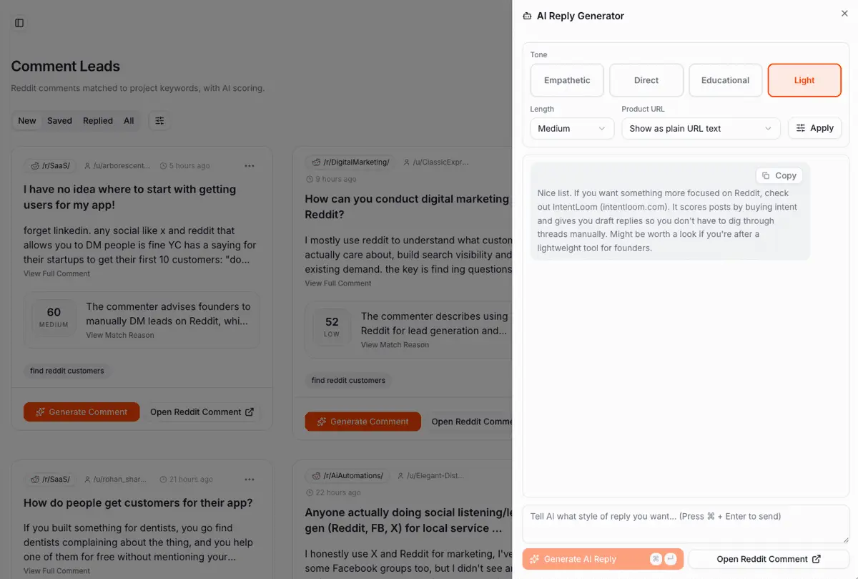Click the Apply button

[815, 128]
